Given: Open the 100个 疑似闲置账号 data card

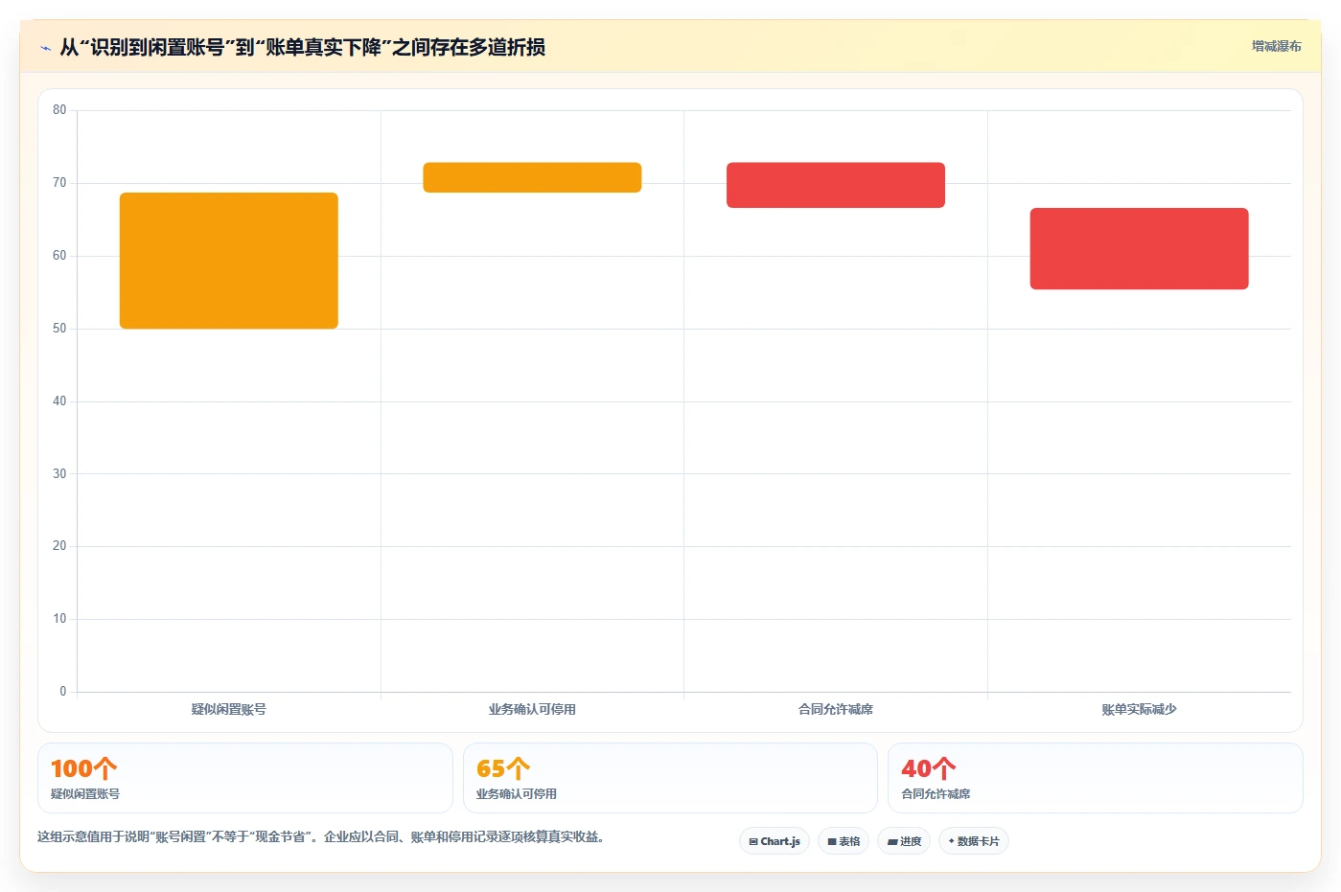Looking at the screenshot, I should click(245, 778).
